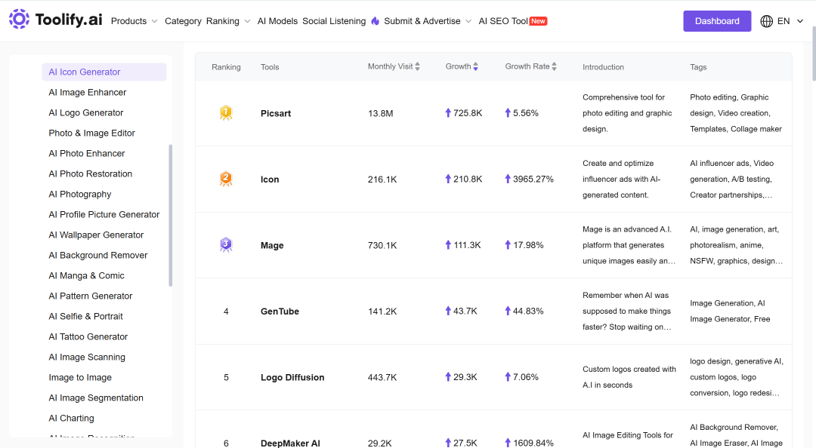
Task: Click the purple third-place medal icon
Action: [x=226, y=245]
